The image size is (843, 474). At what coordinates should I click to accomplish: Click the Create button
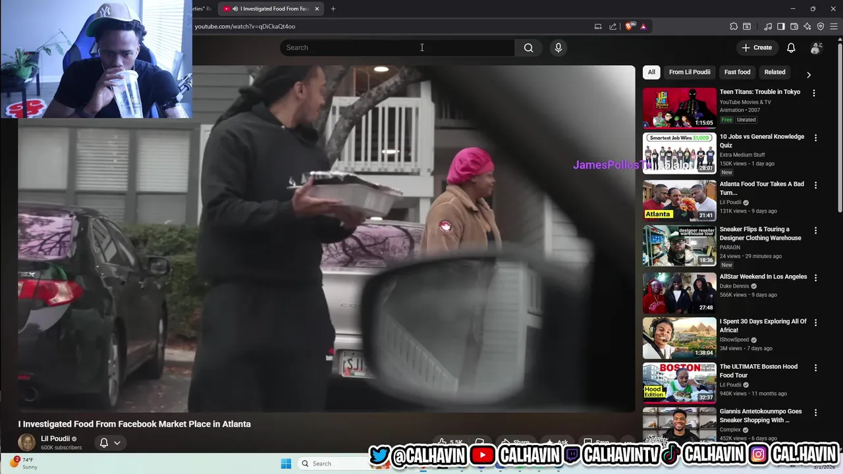pyautogui.click(x=756, y=47)
